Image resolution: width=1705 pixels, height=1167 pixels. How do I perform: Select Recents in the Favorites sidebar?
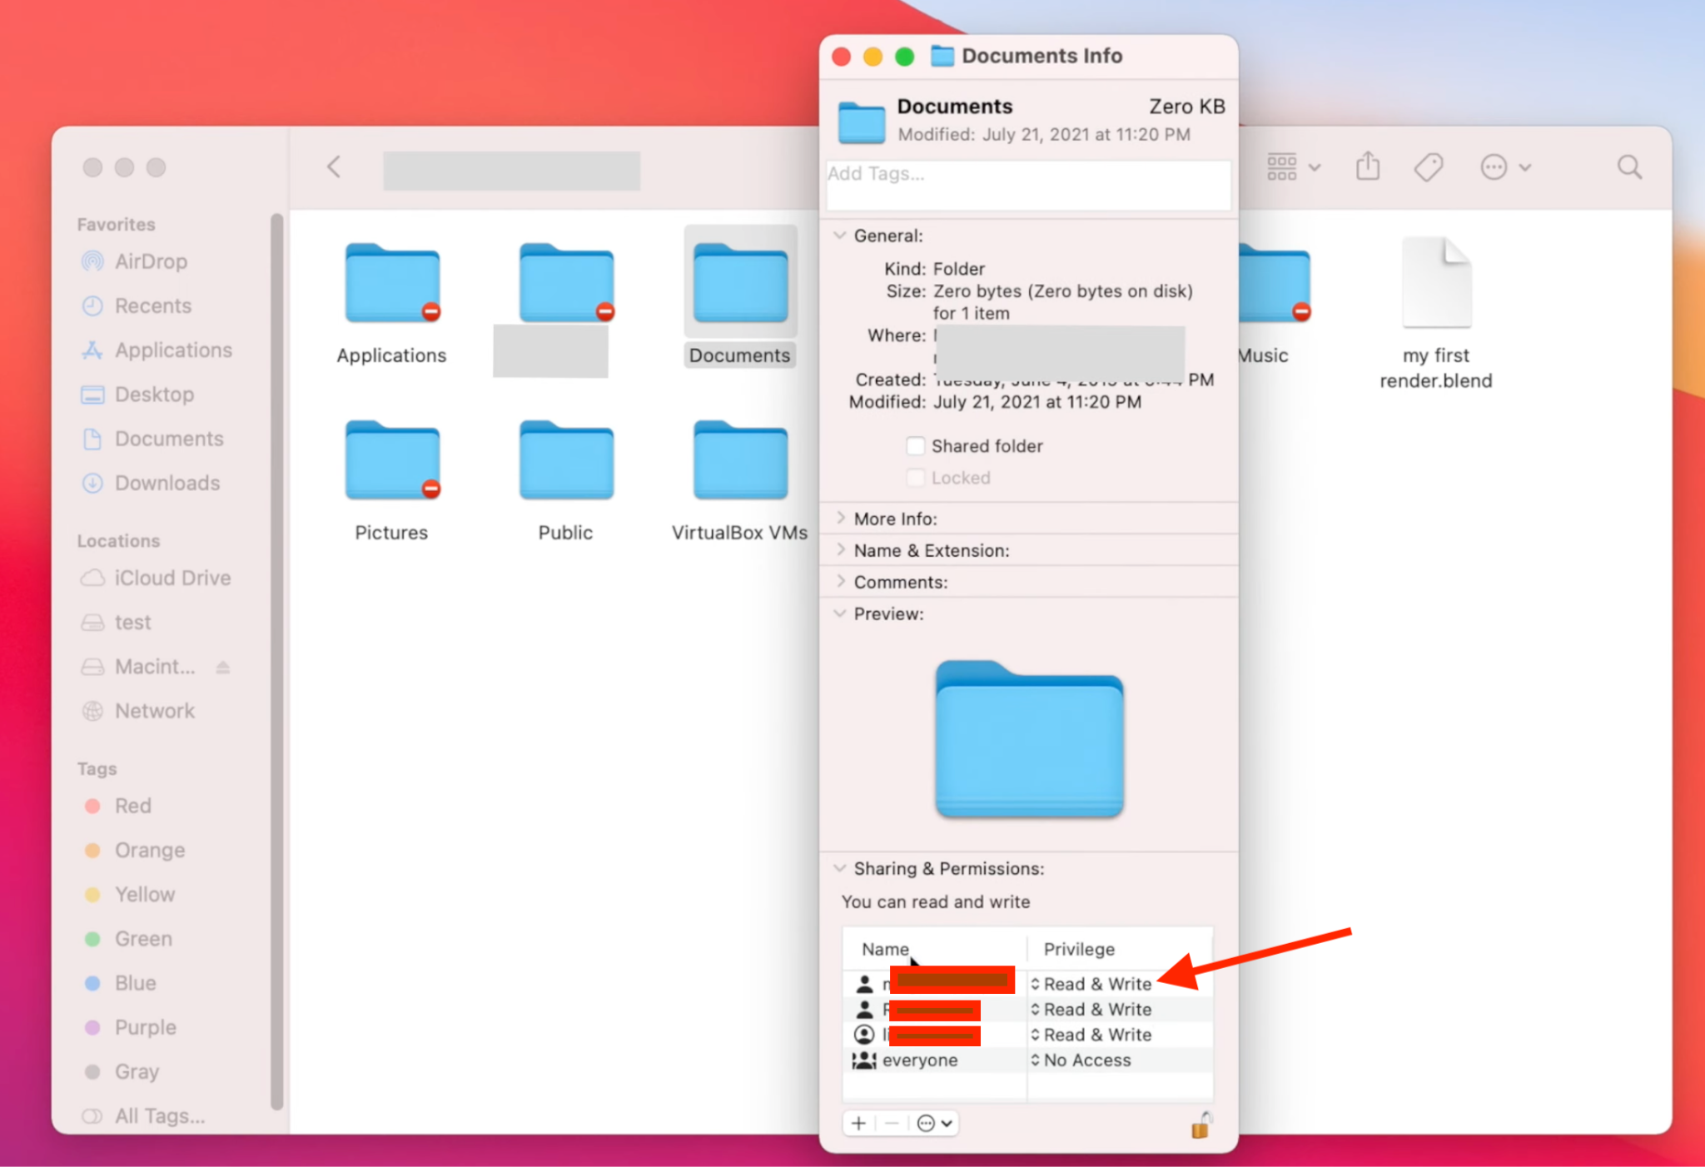(x=152, y=305)
